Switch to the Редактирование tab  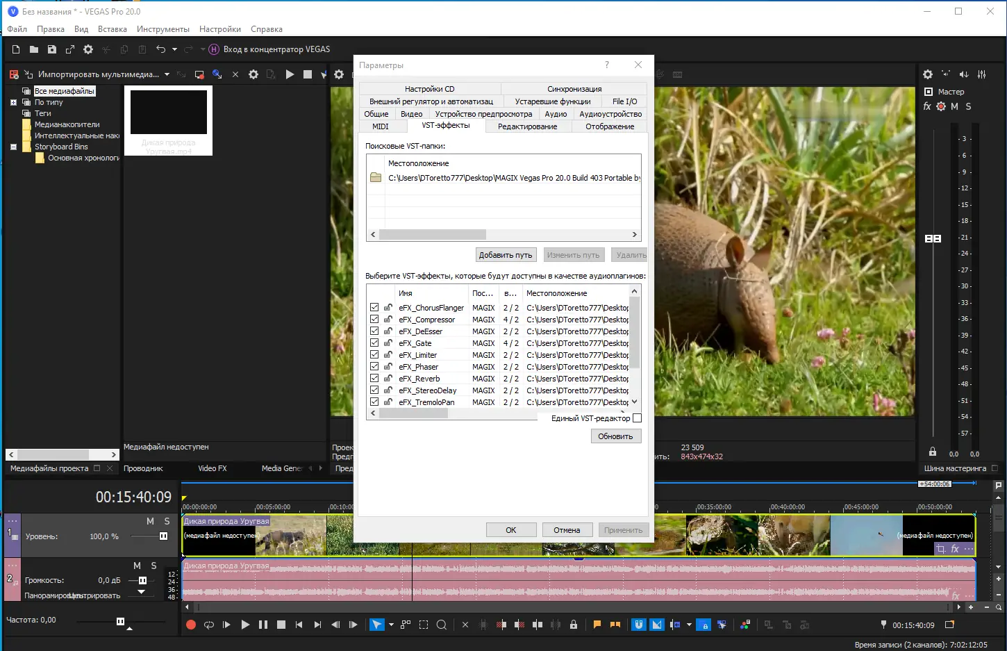pos(528,126)
